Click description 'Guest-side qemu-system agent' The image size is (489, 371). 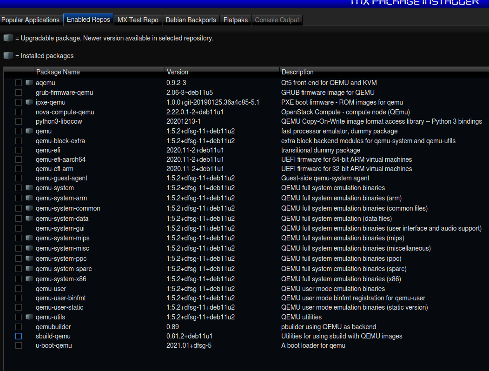325,178
